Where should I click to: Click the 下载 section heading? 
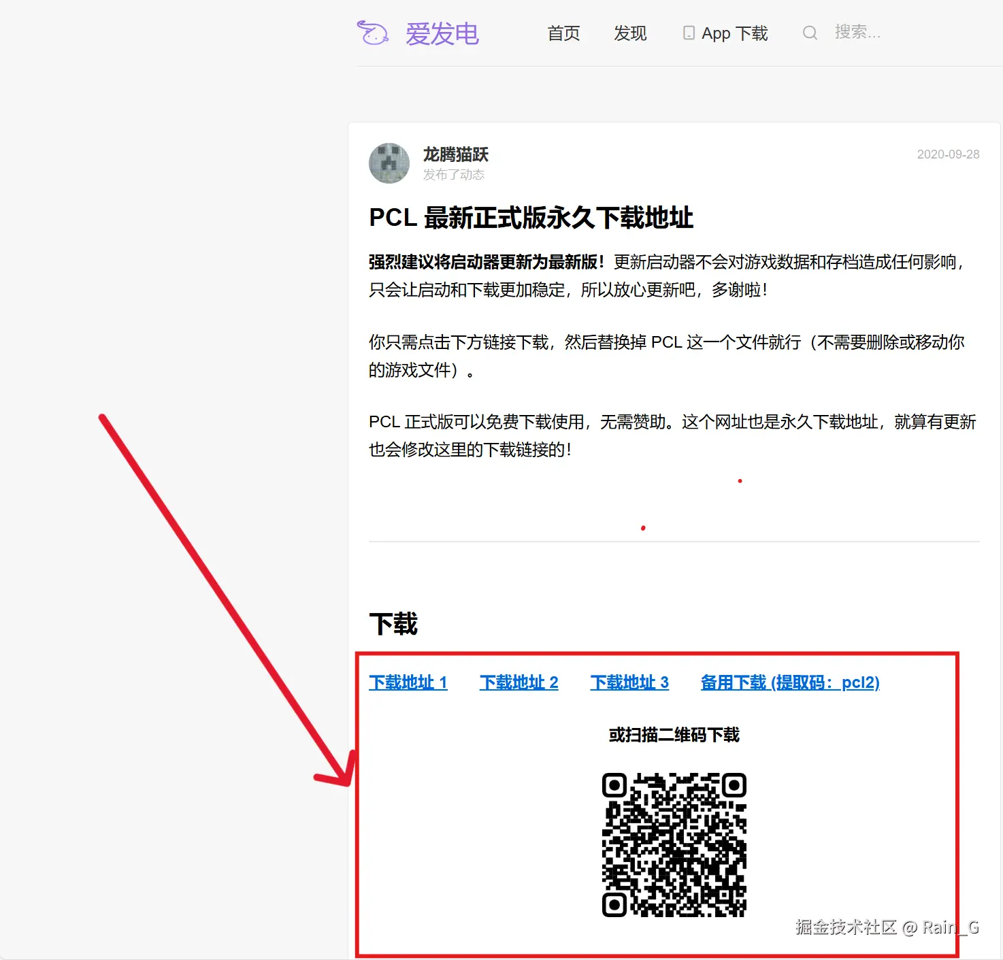pos(393,624)
